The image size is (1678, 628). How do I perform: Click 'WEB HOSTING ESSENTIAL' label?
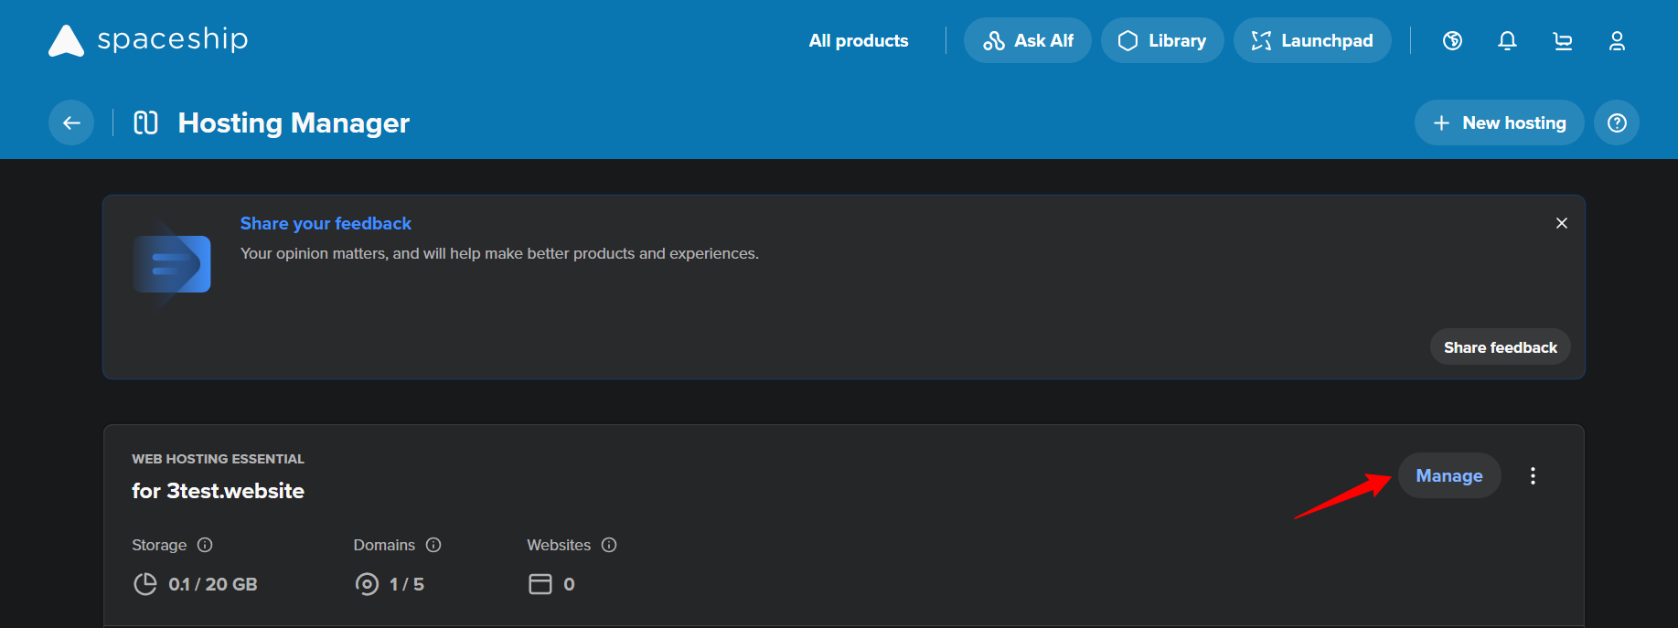218,459
